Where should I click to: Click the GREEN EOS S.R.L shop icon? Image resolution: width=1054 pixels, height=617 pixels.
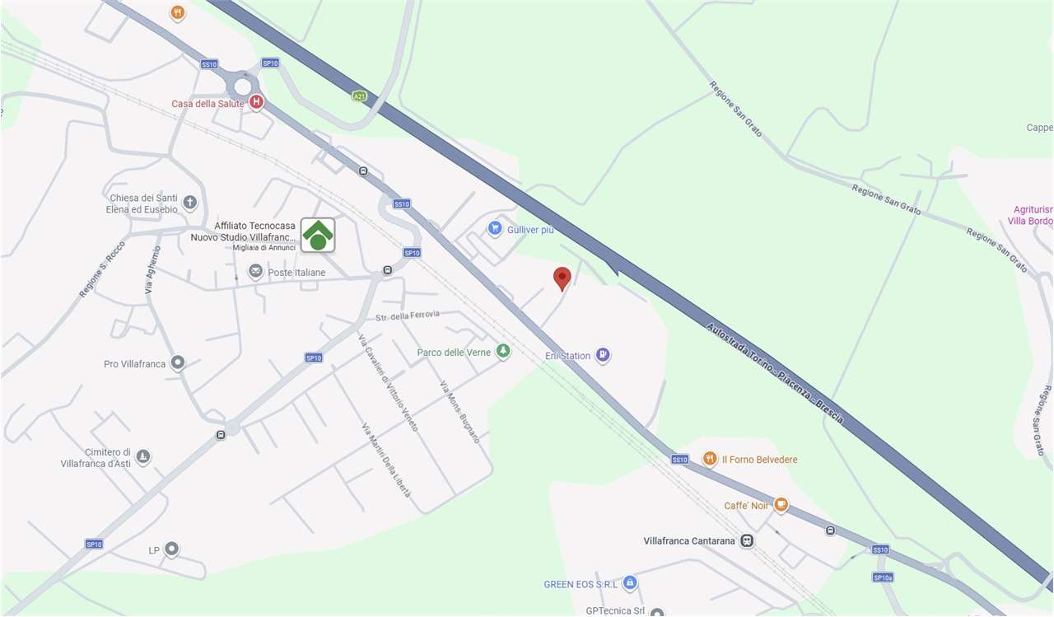630,583
